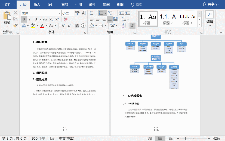Open the font name dropdown showing 黑体

[59, 13]
